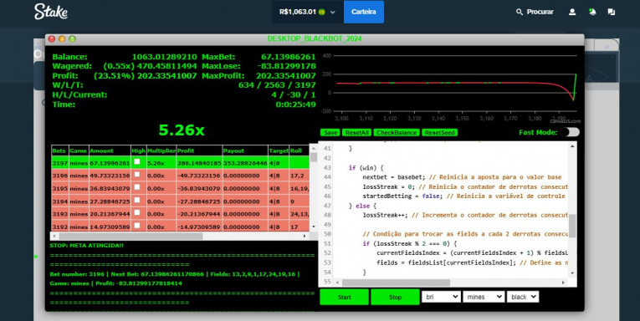This screenshot has width=640, height=321.
Task: Click the Bets column header
Action: [60, 150]
